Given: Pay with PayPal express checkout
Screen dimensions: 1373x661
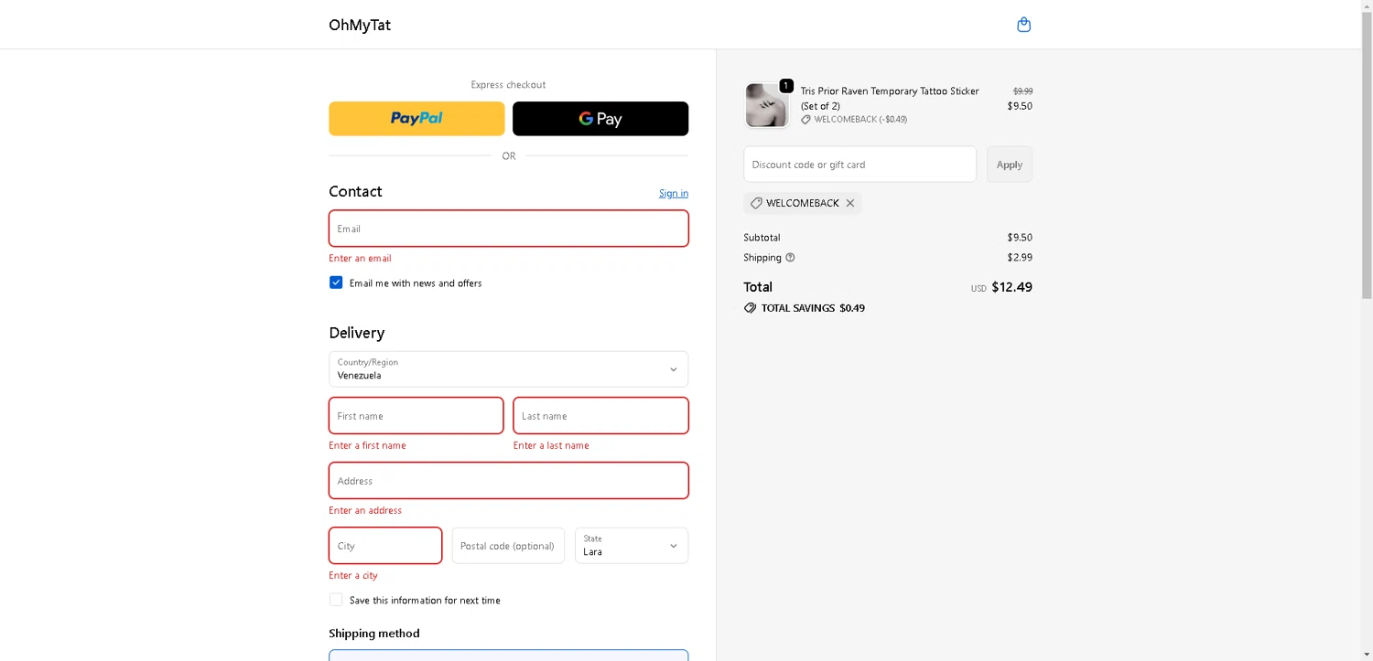Looking at the screenshot, I should pyautogui.click(x=416, y=119).
